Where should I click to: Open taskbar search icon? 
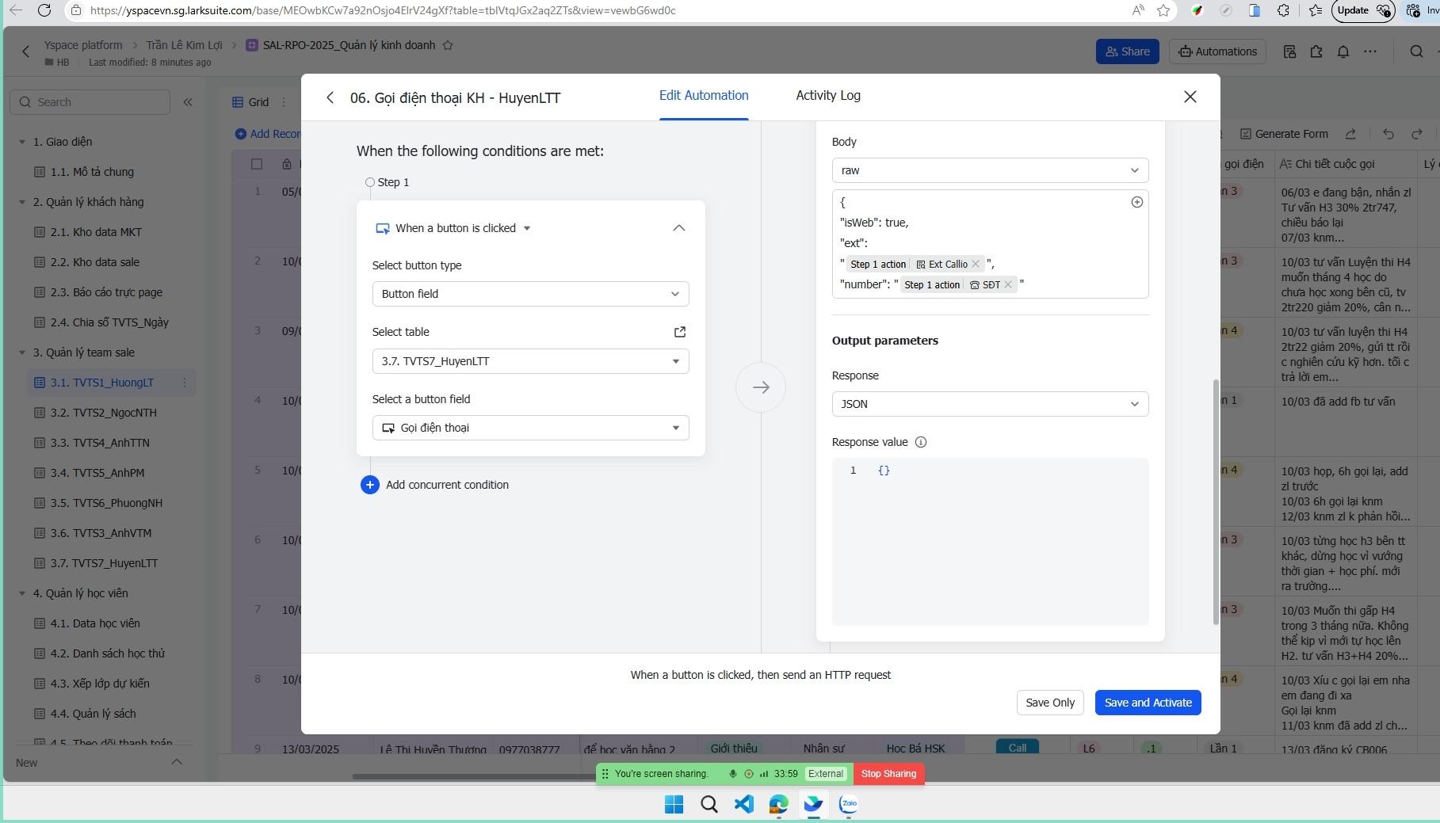pos(709,805)
